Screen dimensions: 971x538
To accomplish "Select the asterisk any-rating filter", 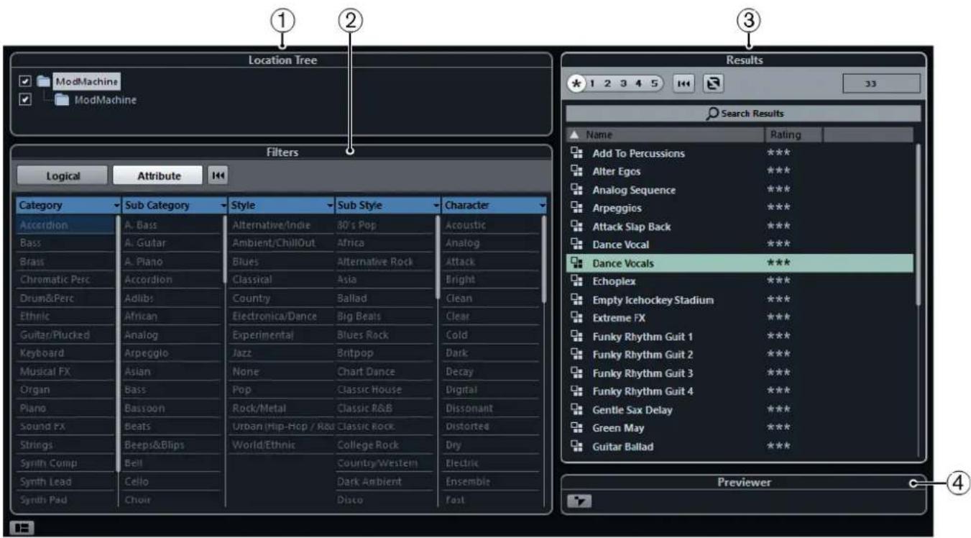I will (576, 83).
